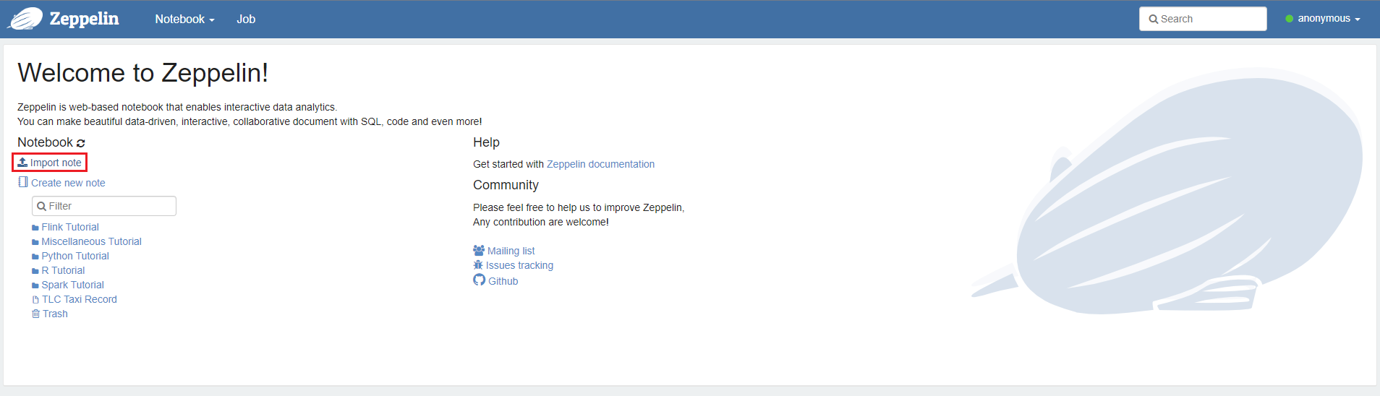Viewport: 1380px width, 396px height.
Task: Click the Spark Tutorial folder icon
Action: [x=35, y=285]
